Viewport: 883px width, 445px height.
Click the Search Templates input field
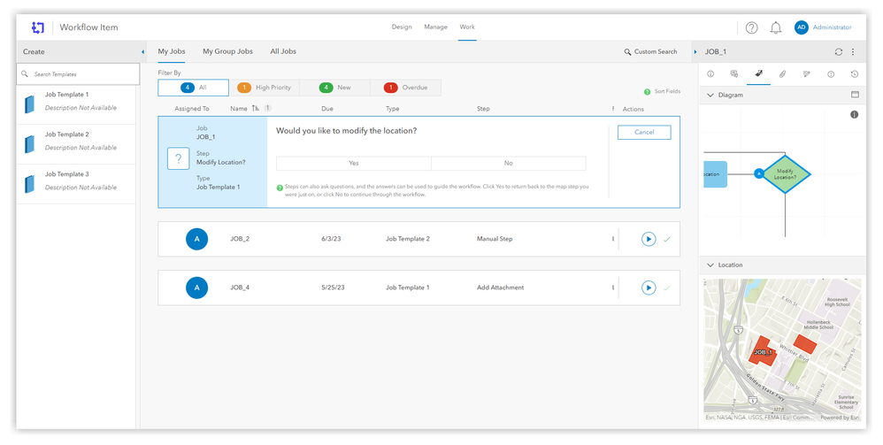(78, 73)
